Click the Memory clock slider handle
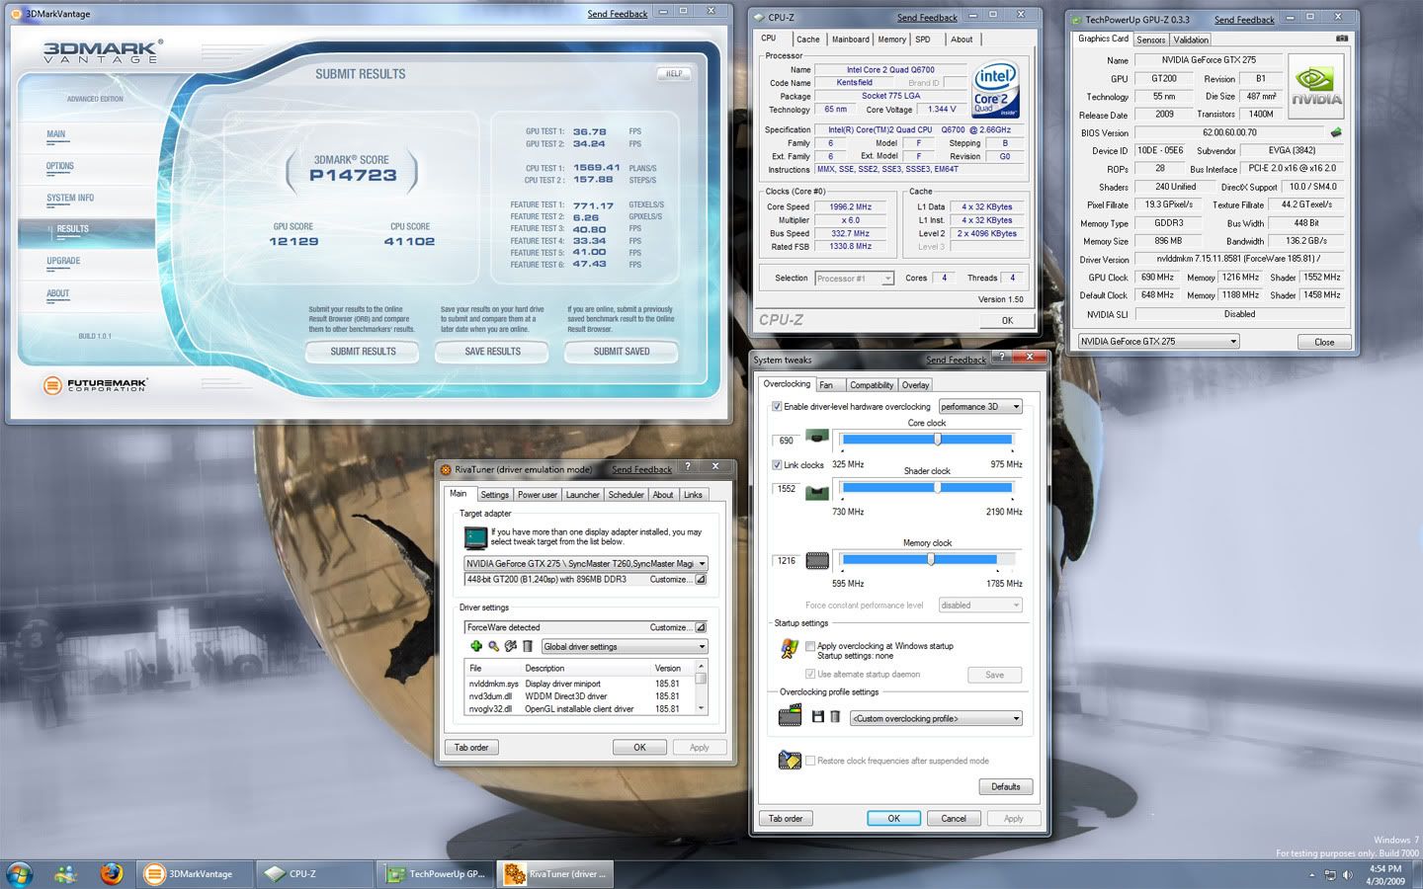 coord(931,559)
